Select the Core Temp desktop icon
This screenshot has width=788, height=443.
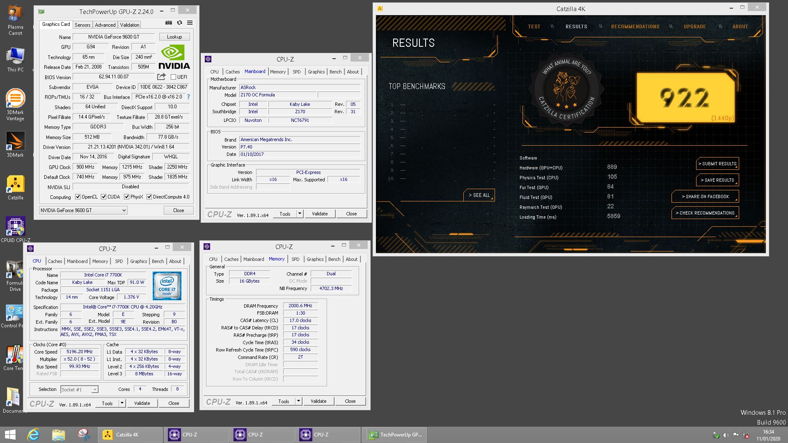14,358
